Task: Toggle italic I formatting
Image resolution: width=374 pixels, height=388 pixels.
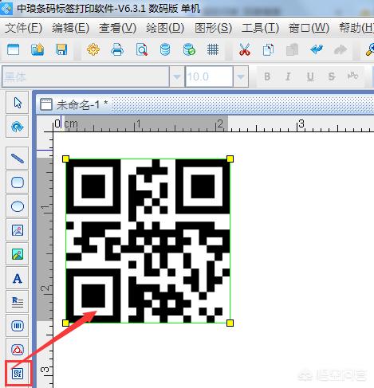Action: click(288, 76)
